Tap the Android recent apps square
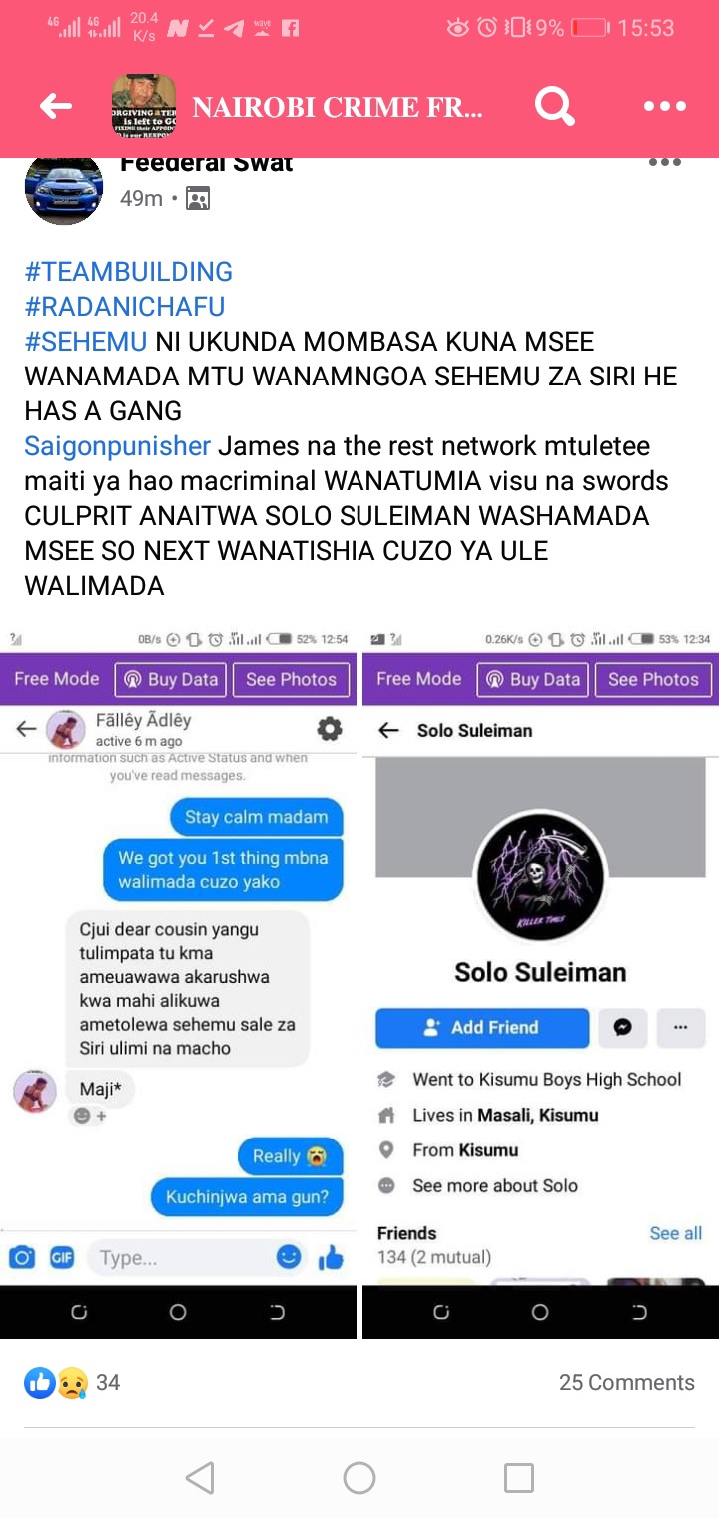Image resolution: width=719 pixels, height=1518 pixels. [x=519, y=1478]
